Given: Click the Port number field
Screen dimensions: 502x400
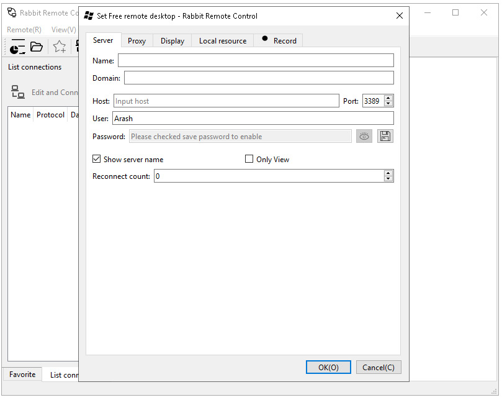Looking at the screenshot, I should click(373, 101).
